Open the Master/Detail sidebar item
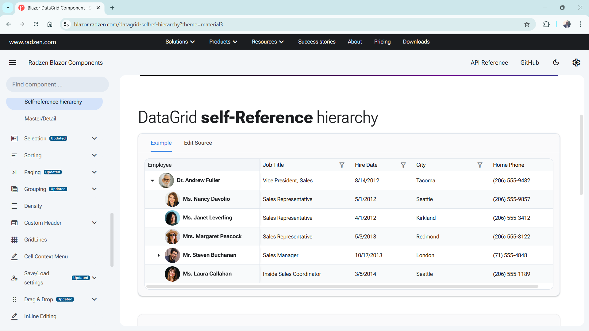The width and height of the screenshot is (589, 331). click(54, 119)
